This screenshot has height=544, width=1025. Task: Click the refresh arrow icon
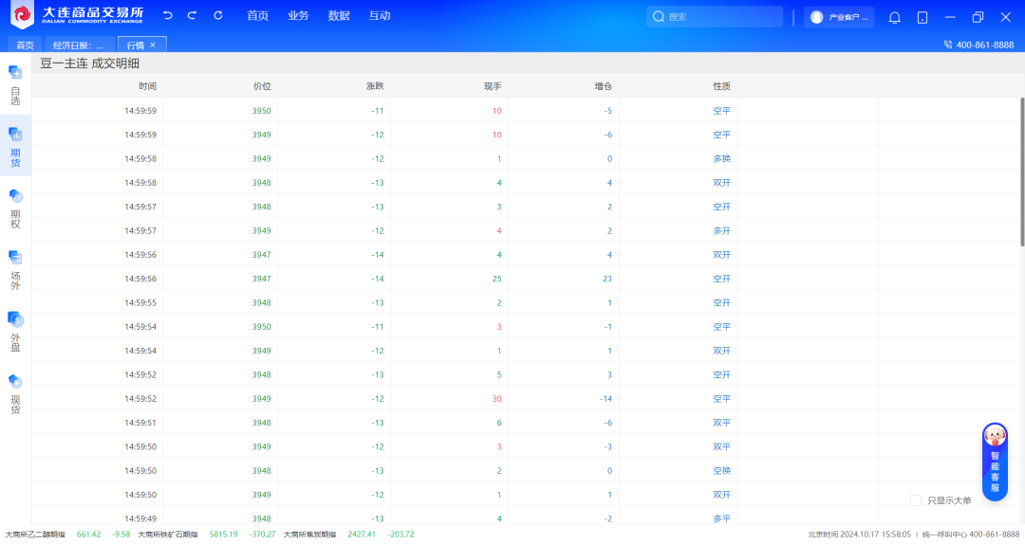[218, 16]
